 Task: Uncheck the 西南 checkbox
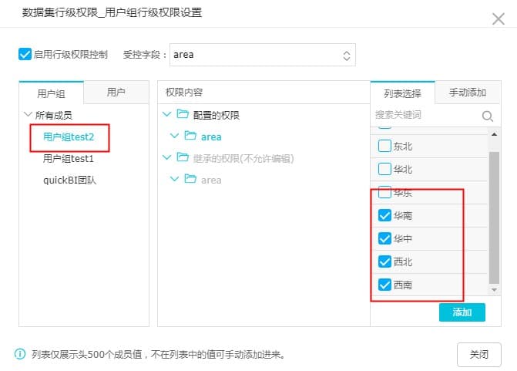[384, 285]
